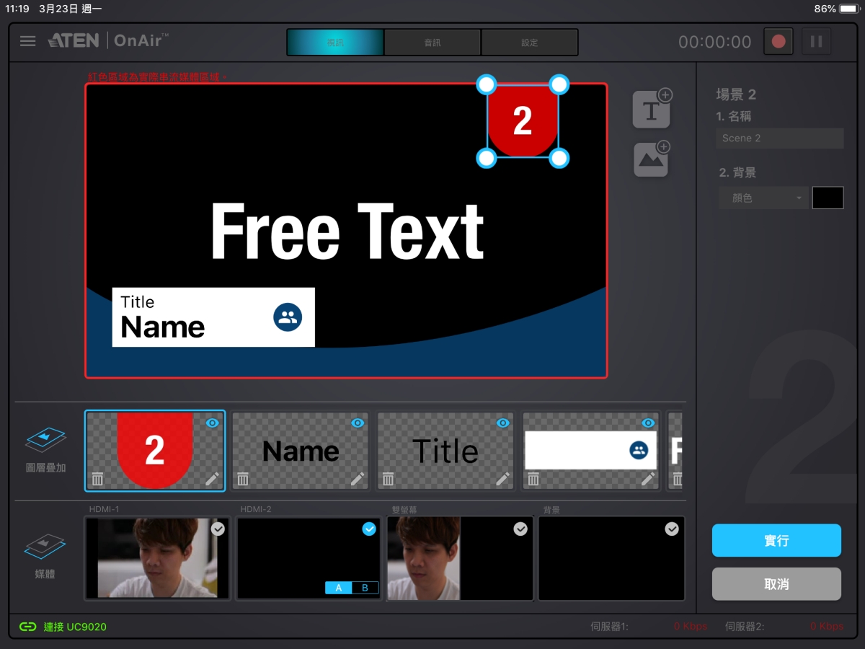Switch to the 音訊 tab
The width and height of the screenshot is (865, 649).
point(432,43)
